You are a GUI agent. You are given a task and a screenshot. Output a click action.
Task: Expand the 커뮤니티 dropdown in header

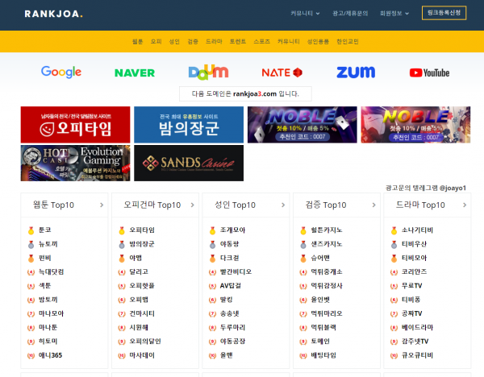click(x=305, y=13)
